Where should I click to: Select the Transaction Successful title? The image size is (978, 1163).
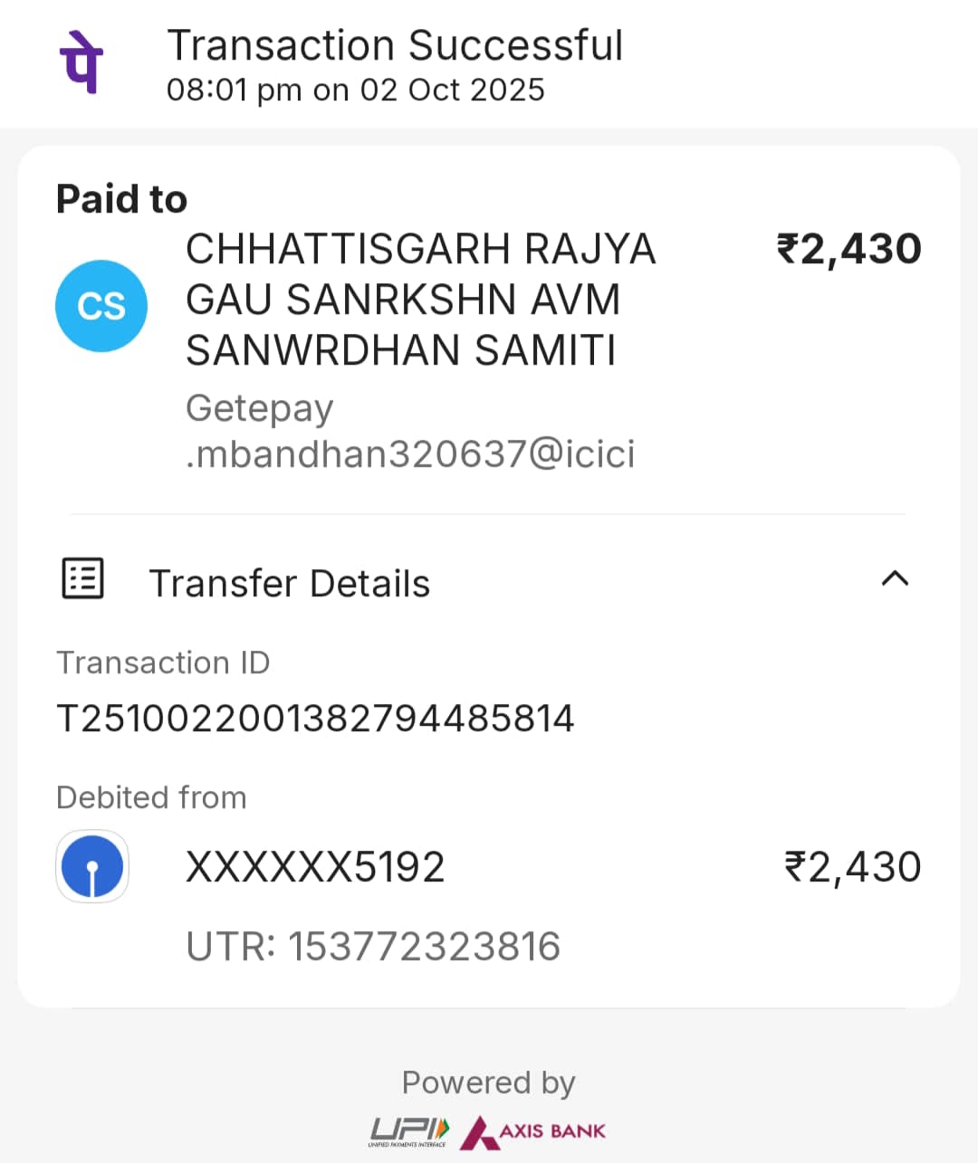pos(395,45)
